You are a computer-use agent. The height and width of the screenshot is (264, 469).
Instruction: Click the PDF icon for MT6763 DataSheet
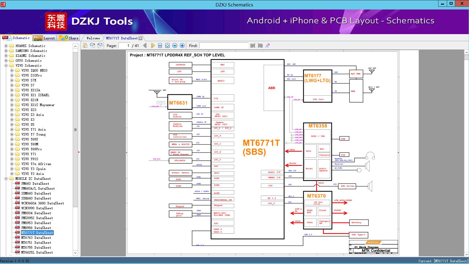point(17,238)
